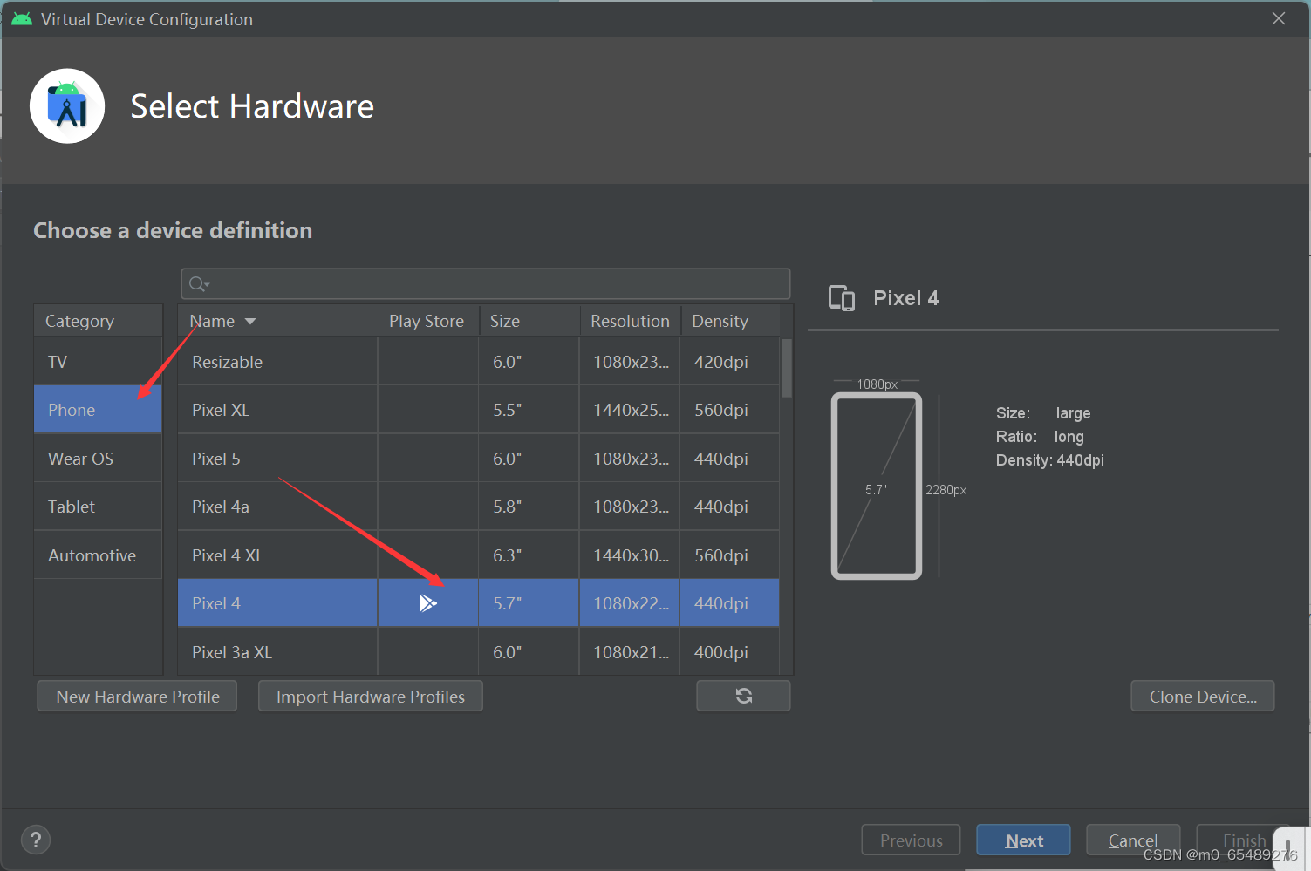1311x871 pixels.
Task: Click the 6.3" size cell of Pixel 4 XL
Action: point(529,555)
